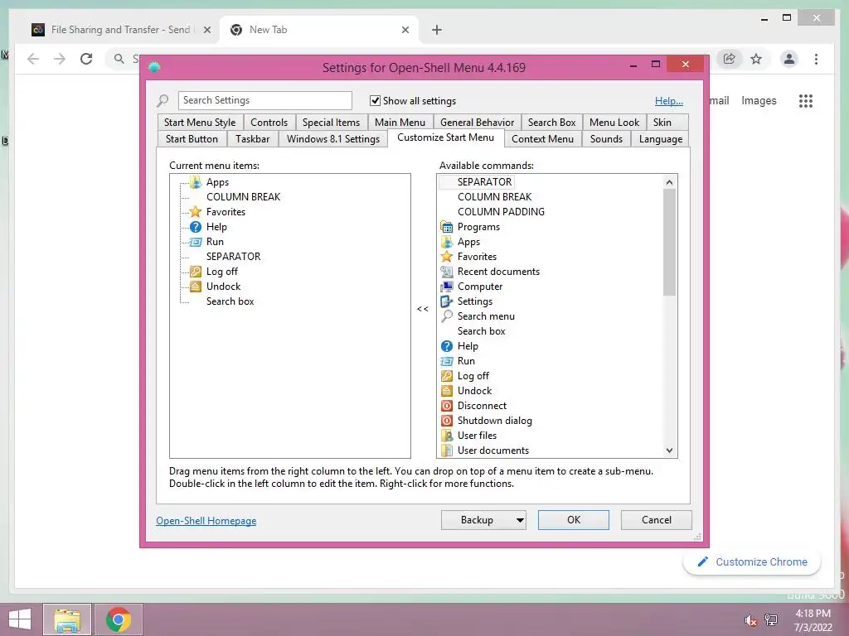Viewport: 849px width, 636px height.
Task: Open the General Behavior tab
Action: click(x=477, y=123)
